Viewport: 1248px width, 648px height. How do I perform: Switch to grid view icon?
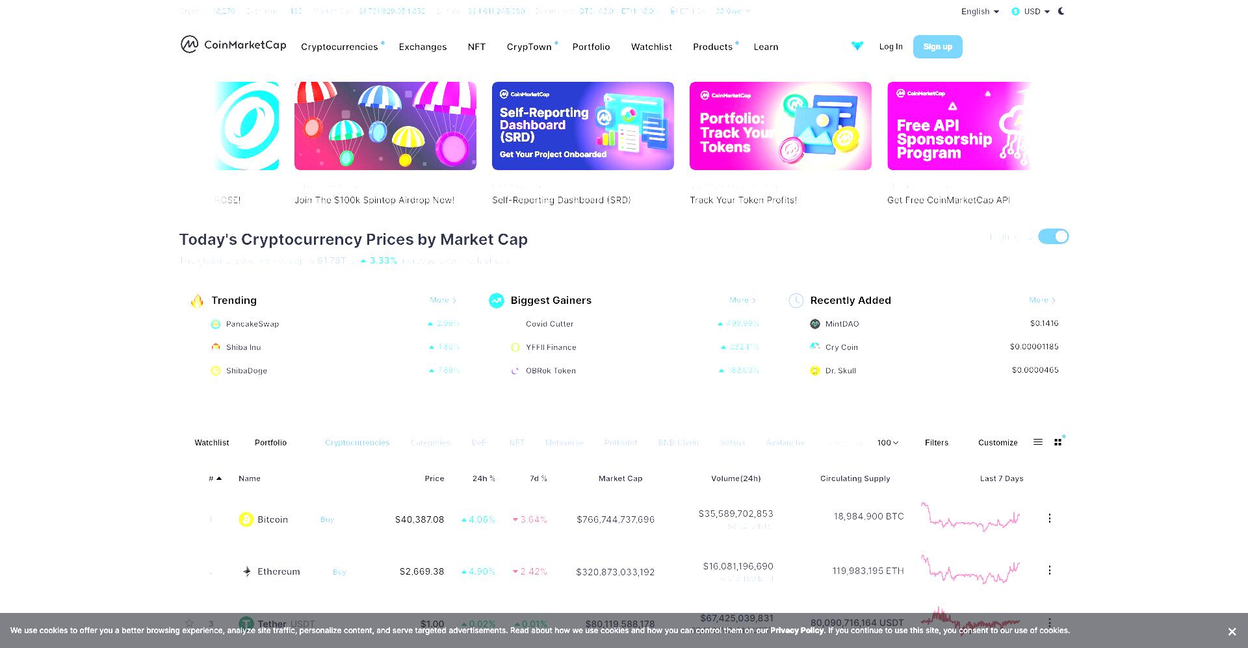point(1058,442)
